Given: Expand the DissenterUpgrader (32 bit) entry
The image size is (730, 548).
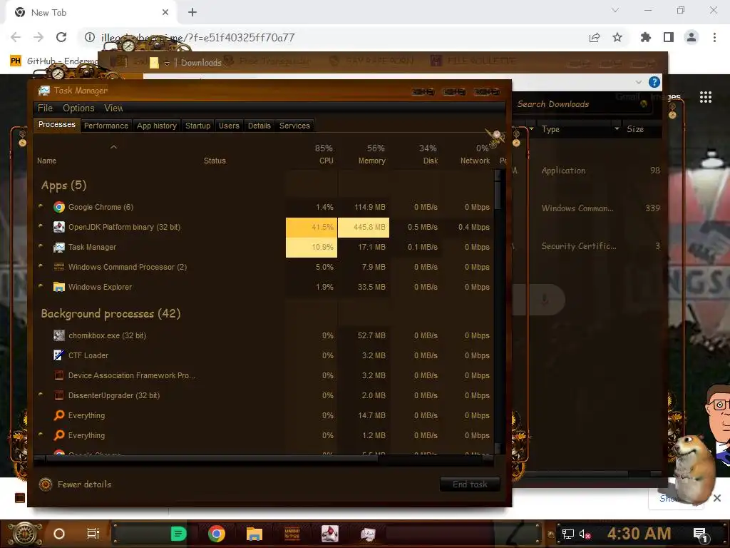Looking at the screenshot, I should point(41,394).
